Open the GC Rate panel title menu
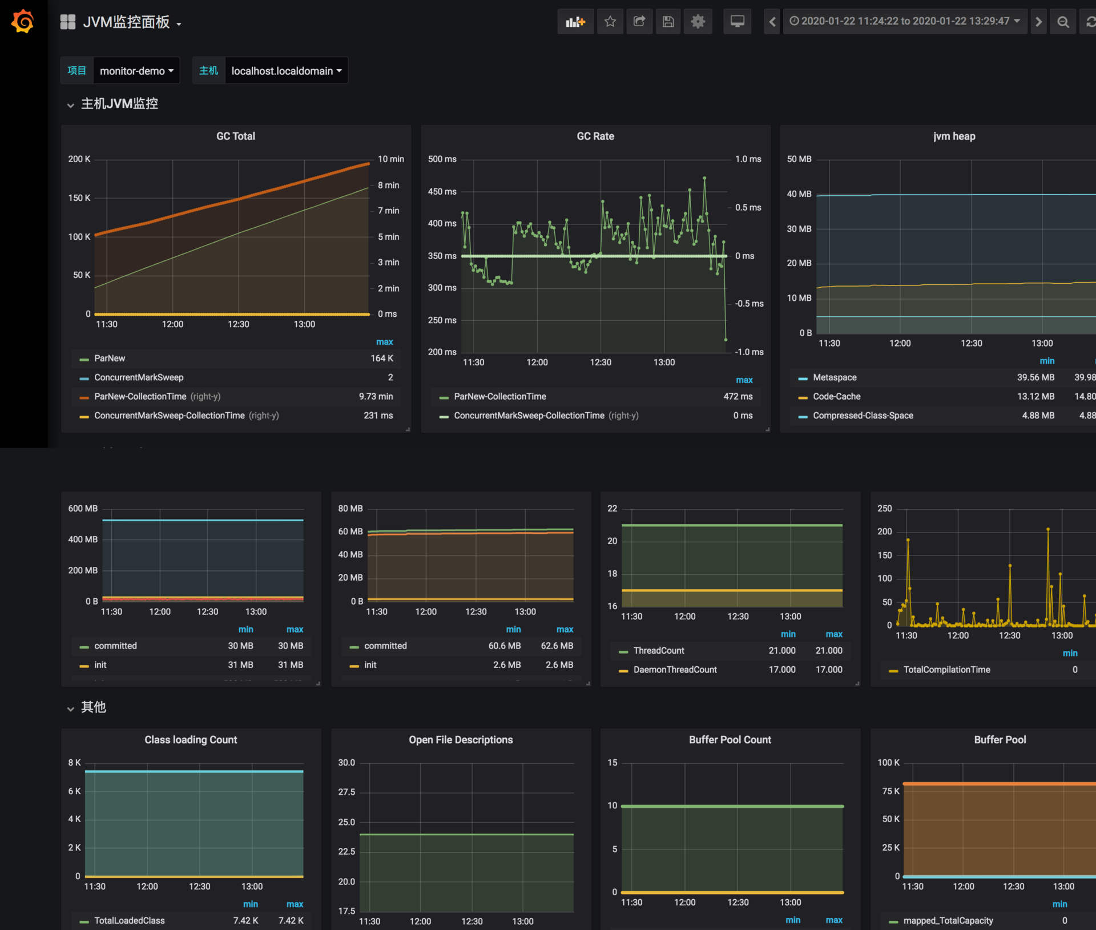This screenshot has width=1096, height=930. (x=595, y=136)
